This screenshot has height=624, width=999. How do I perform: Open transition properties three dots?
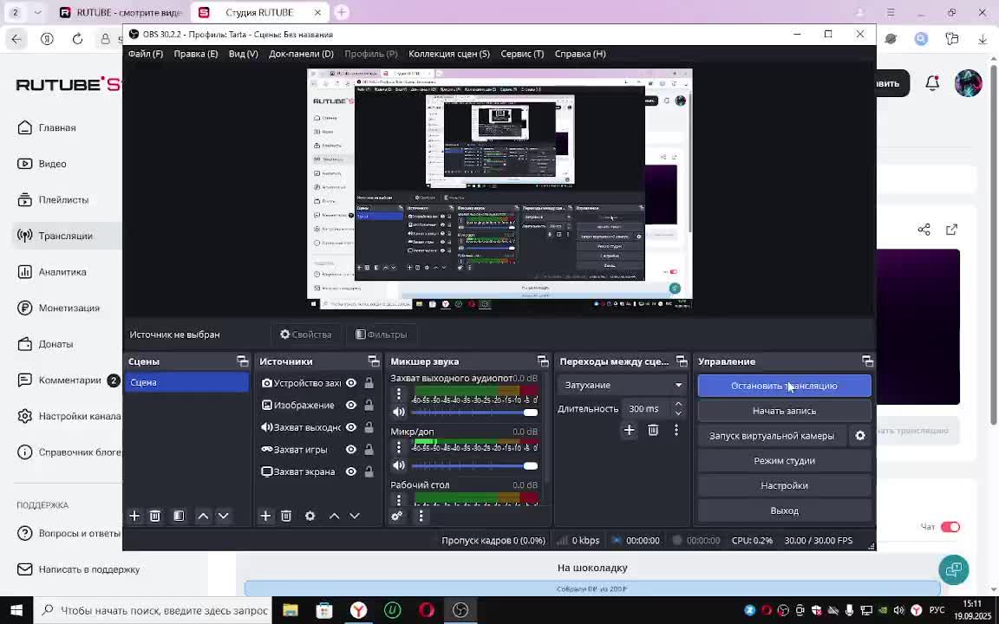point(676,431)
